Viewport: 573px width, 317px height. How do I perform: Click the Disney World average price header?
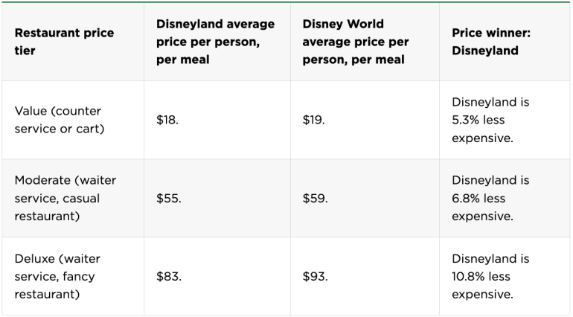tap(356, 42)
